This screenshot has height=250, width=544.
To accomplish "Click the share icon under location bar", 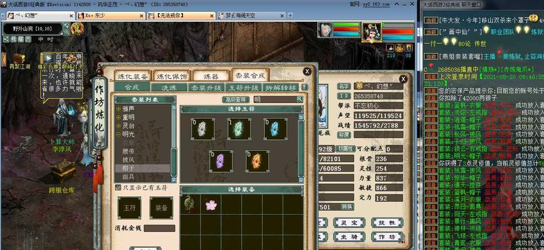I will [x=6, y=39].
